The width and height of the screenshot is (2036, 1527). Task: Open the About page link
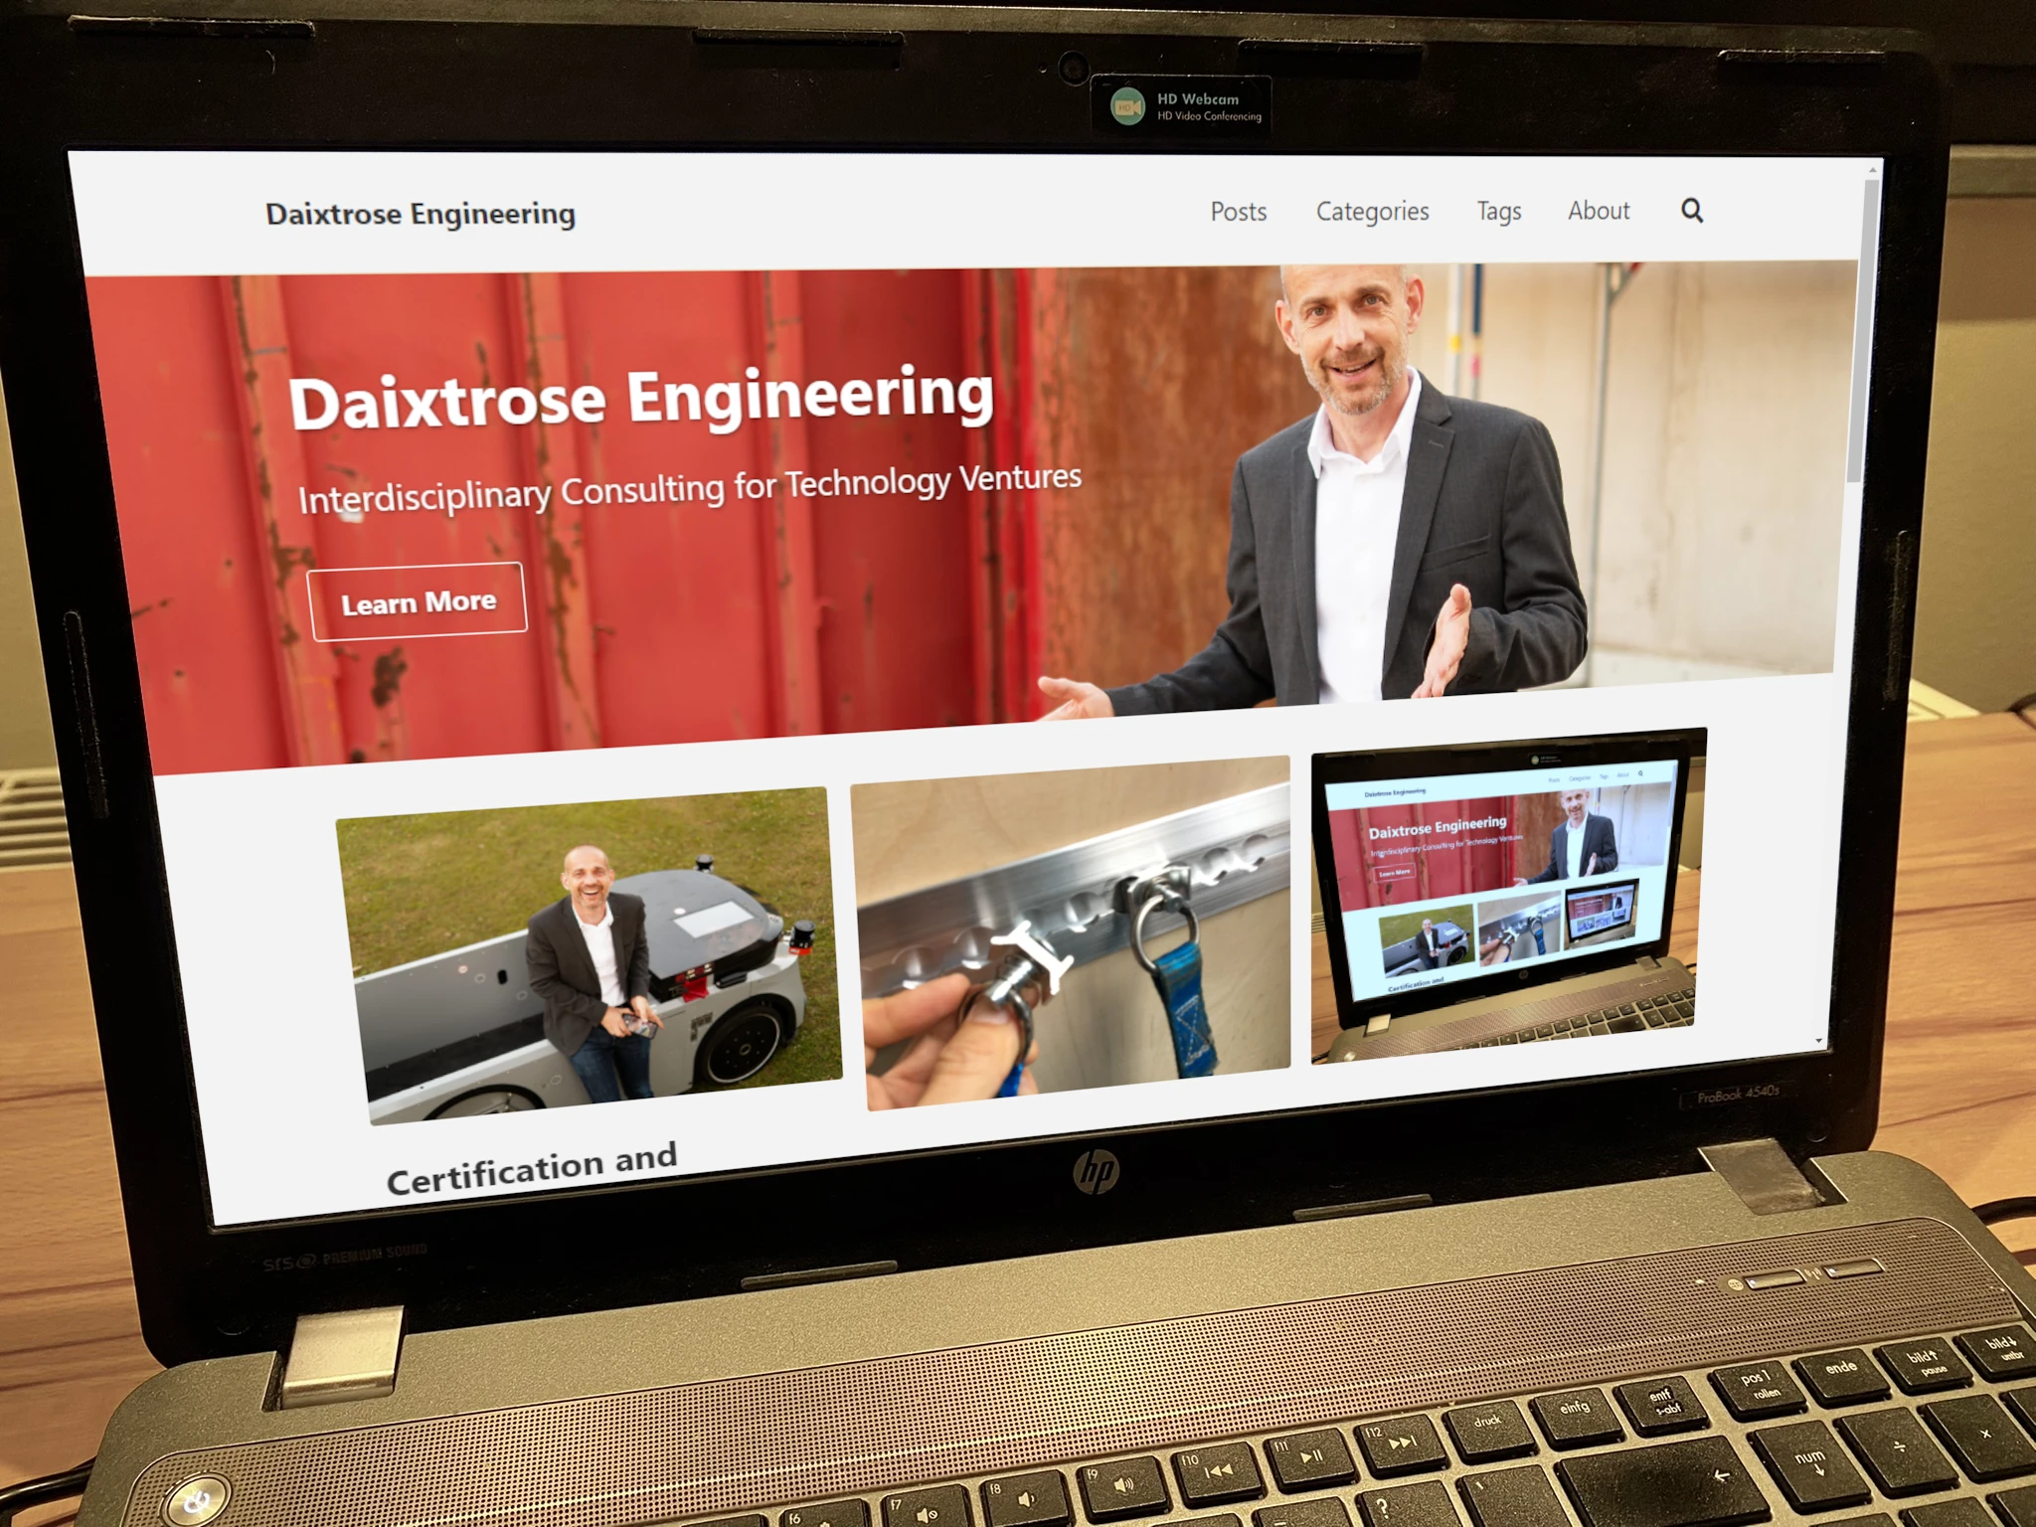[x=1599, y=211]
